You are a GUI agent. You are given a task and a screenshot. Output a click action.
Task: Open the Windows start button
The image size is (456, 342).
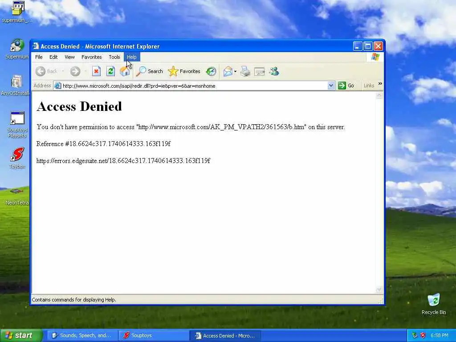[21, 335]
